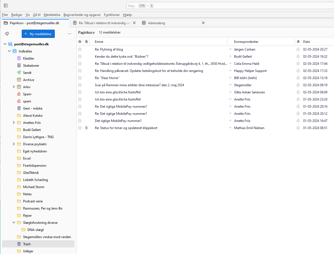
Task: Collapse the post@stegemueller.dk account tree
Action: (x=5, y=44)
